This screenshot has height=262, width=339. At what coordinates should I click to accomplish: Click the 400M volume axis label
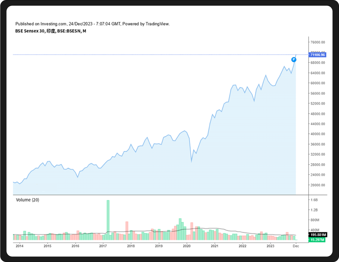click(315, 230)
